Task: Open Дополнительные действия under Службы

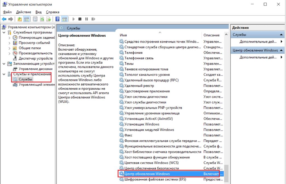Action: coord(258,42)
